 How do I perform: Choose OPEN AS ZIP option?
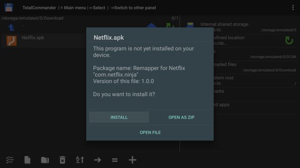181,117
